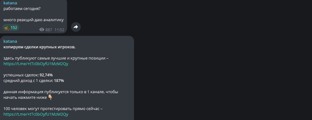Click bold heading 'копируем сделки крупных игроков.'
The height and width of the screenshot is (120, 312).
point(39,47)
